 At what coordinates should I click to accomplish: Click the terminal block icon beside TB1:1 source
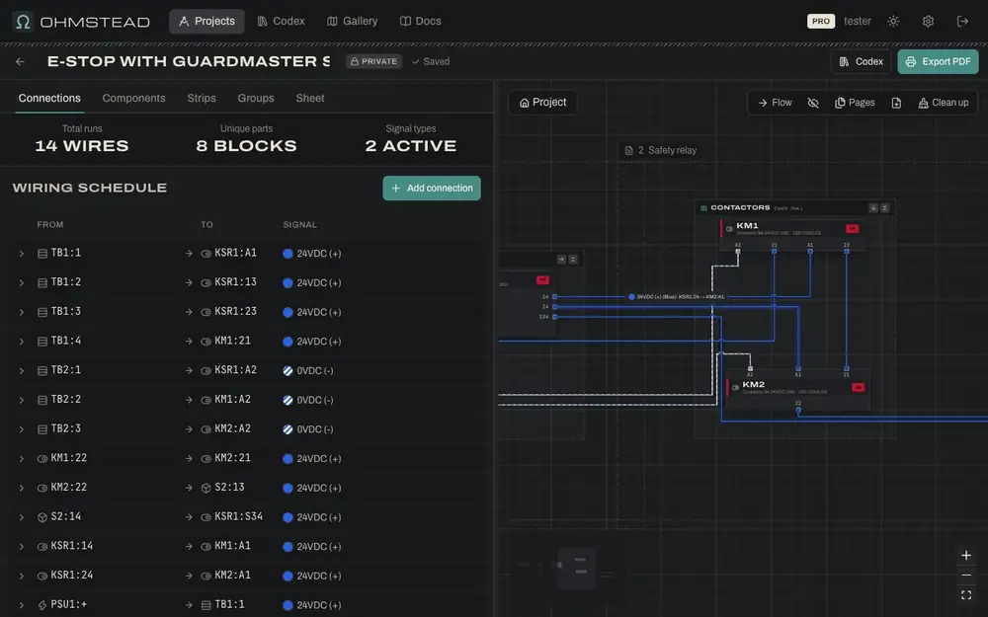(42, 254)
